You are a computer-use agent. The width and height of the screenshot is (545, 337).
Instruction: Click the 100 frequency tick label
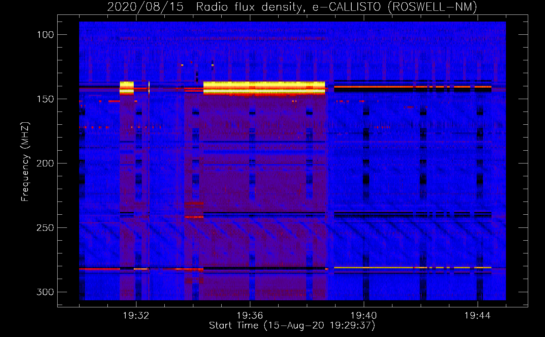coord(45,35)
